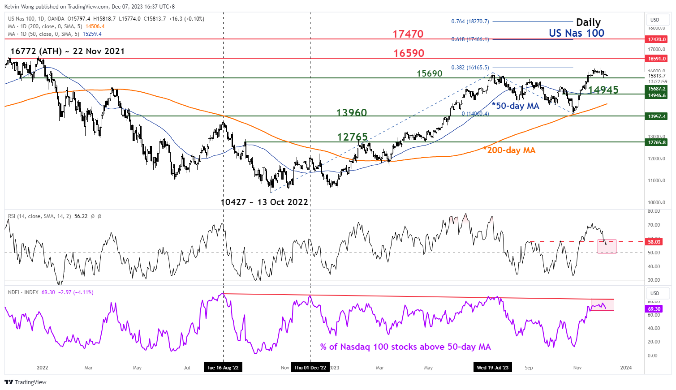Image resolution: width=676 pixels, height=390 pixels.
Task: Select the 'NDFI · INDEX' legend label
Action: coord(23,292)
